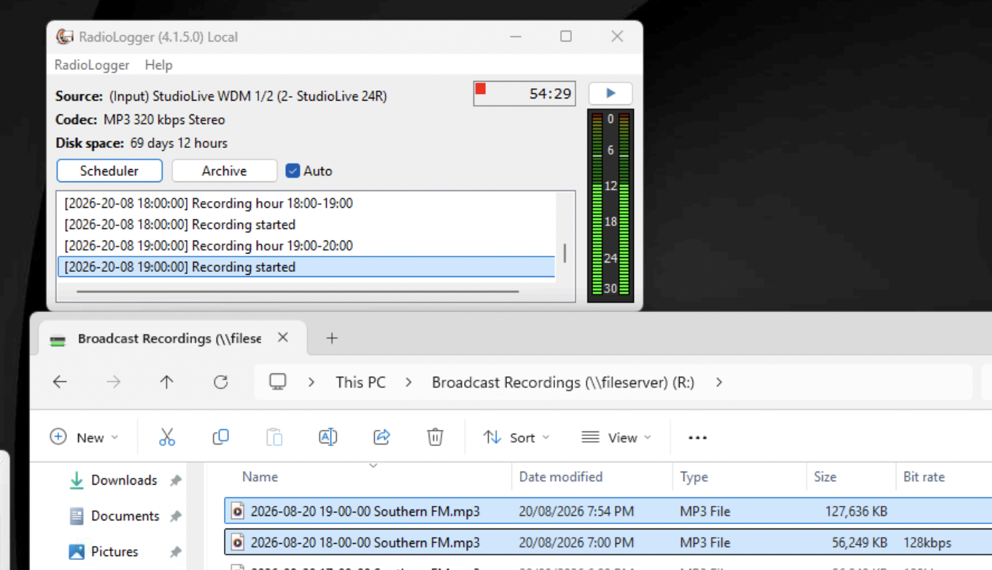Open the Archive
The image size is (992, 570).
click(x=225, y=171)
